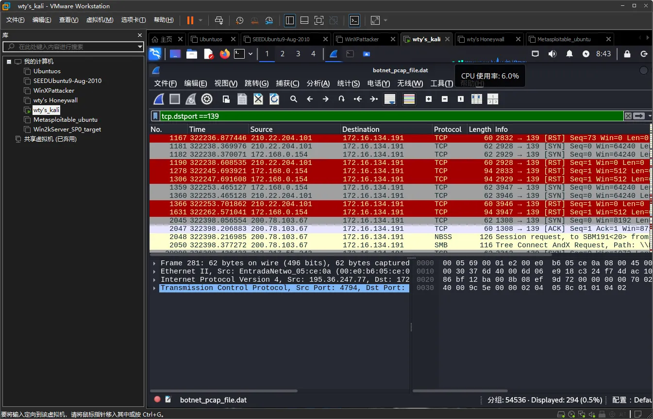Open terminal dropdown arrow in Kali panel
The height and width of the screenshot is (419, 653).
pos(251,54)
